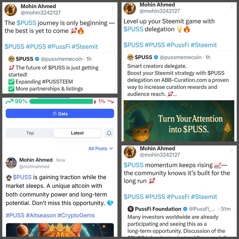The height and width of the screenshot is (239, 239).
Task: Open #CryptoGems hashtag link
Action: tap(76, 215)
